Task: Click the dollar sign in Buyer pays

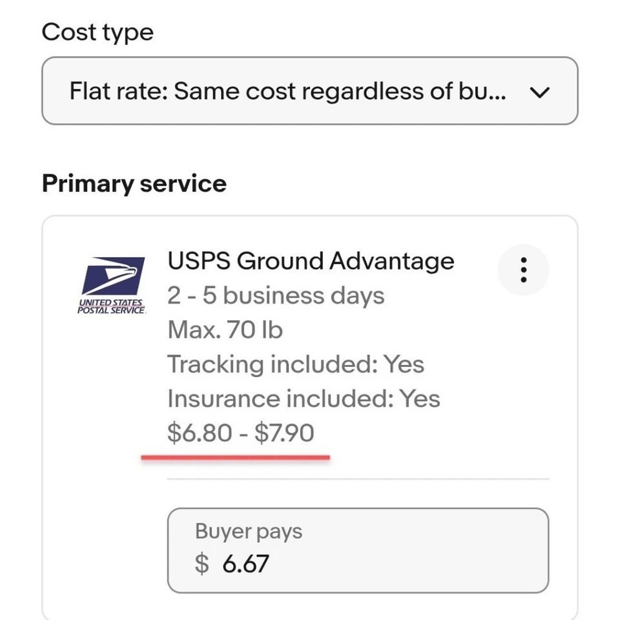Action: click(x=202, y=563)
